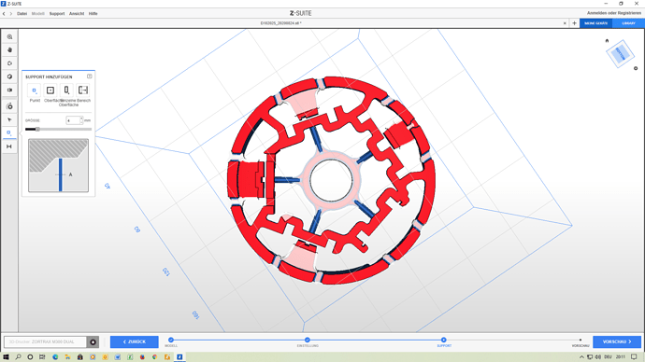Select the rotate view tool
This screenshot has width=645, height=362.
pos(9,63)
